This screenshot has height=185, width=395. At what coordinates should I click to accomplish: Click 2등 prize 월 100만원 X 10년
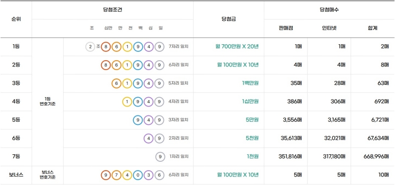238,65
